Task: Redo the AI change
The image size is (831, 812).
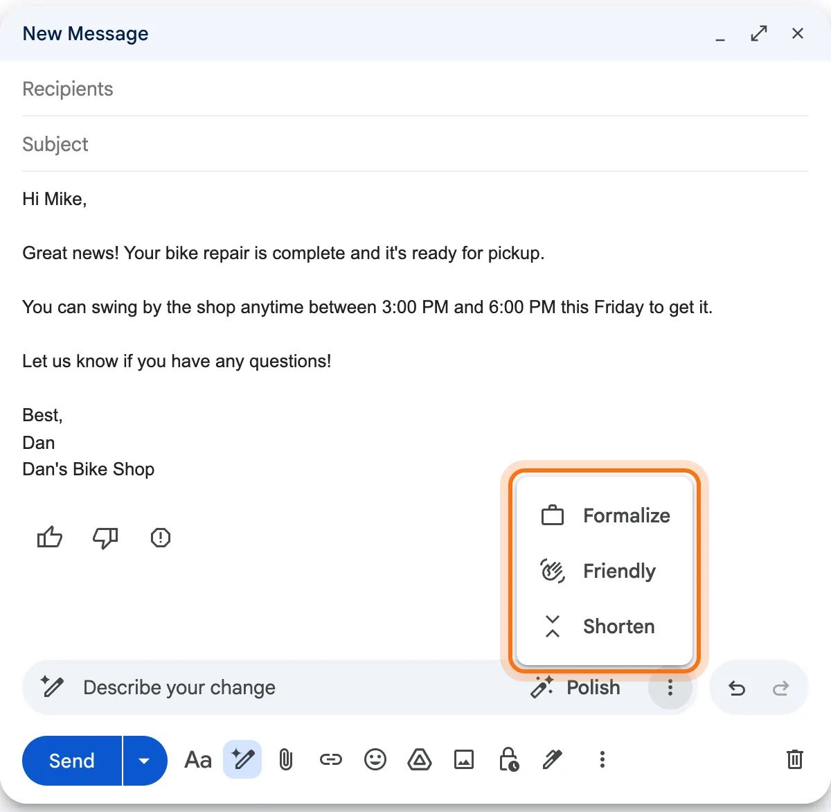Action: [x=781, y=688]
